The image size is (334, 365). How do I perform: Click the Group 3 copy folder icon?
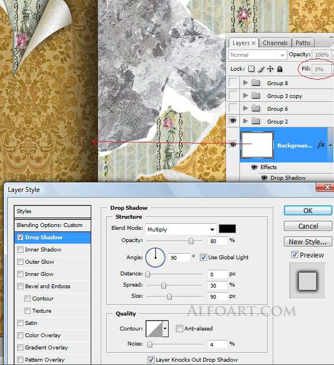(x=256, y=96)
